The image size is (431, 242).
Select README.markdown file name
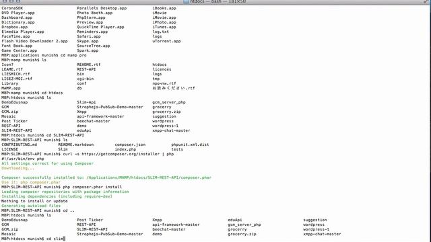click(76, 145)
